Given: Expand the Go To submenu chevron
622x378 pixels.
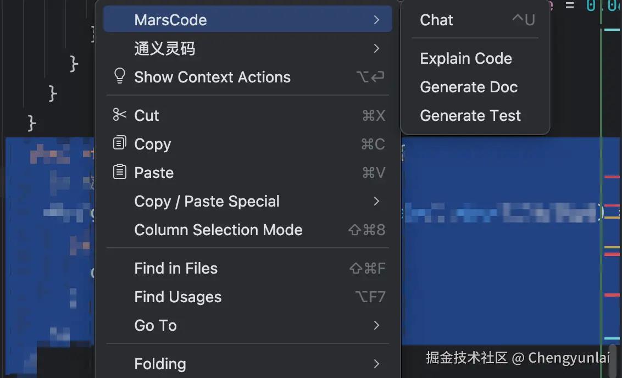Looking at the screenshot, I should tap(376, 325).
